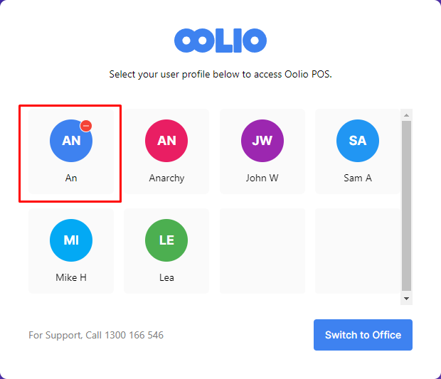This screenshot has width=441, height=379.
Task: Click the scrollbar up arrow
Action: [x=406, y=115]
